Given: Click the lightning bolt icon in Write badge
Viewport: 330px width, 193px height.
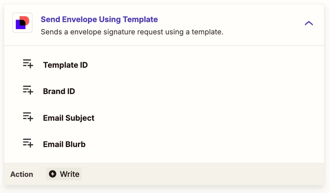Looking at the screenshot, I should pos(53,174).
